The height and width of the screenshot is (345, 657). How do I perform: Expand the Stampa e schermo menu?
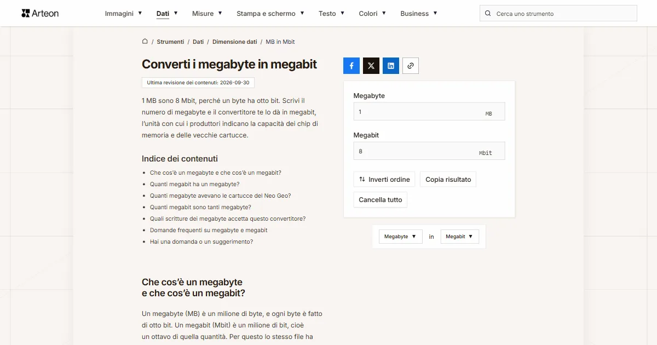pyautogui.click(x=270, y=13)
